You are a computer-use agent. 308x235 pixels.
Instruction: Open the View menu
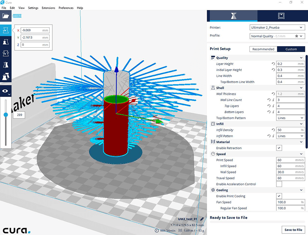(x=22, y=8)
